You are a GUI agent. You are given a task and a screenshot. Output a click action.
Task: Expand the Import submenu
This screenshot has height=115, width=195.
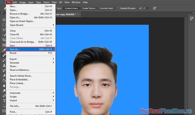(x=31, y=100)
